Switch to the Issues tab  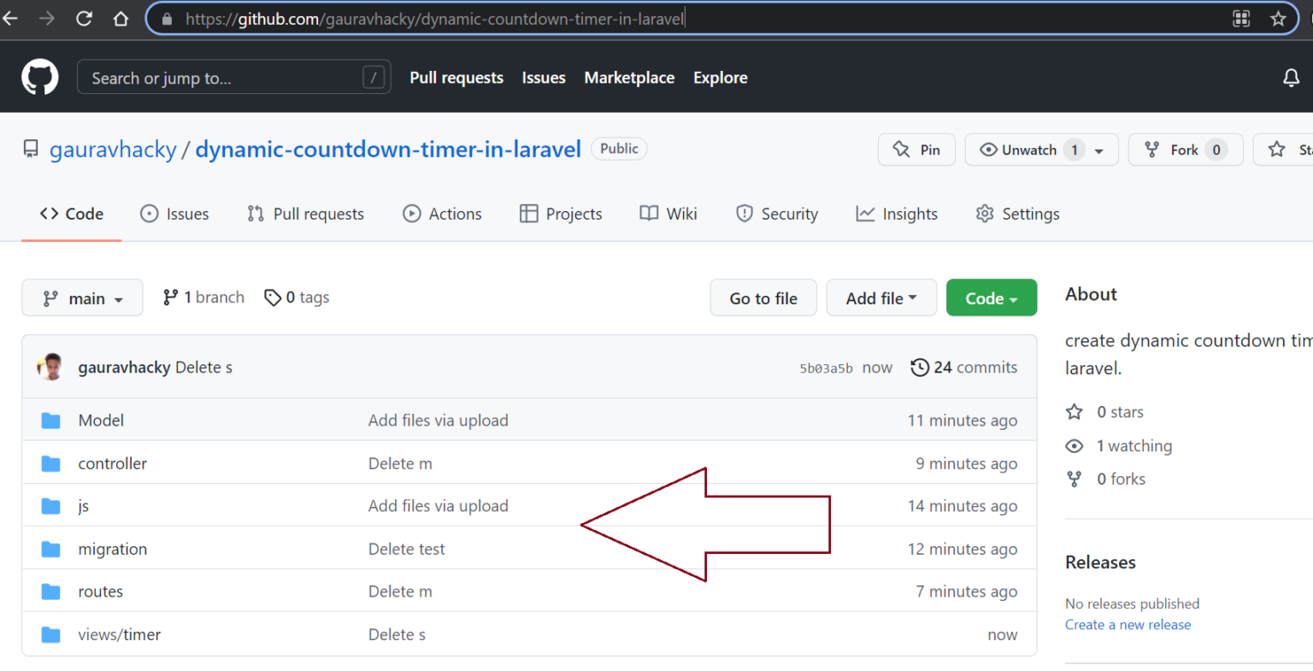[174, 214]
